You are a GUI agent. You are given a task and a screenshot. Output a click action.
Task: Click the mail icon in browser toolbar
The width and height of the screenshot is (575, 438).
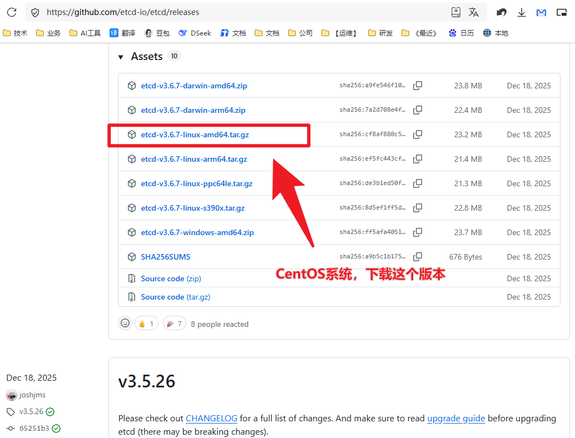541,12
